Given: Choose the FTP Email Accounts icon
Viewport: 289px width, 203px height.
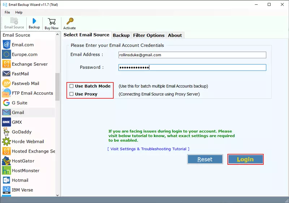Looking at the screenshot, I should point(7,93).
